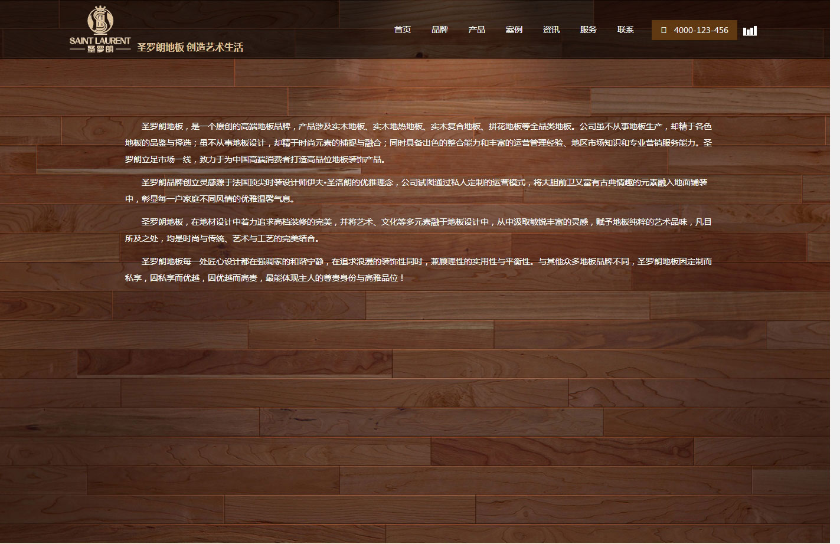Click the line 私享，因私享而优越
Viewport: 840px width, 544px height.
pos(265,278)
